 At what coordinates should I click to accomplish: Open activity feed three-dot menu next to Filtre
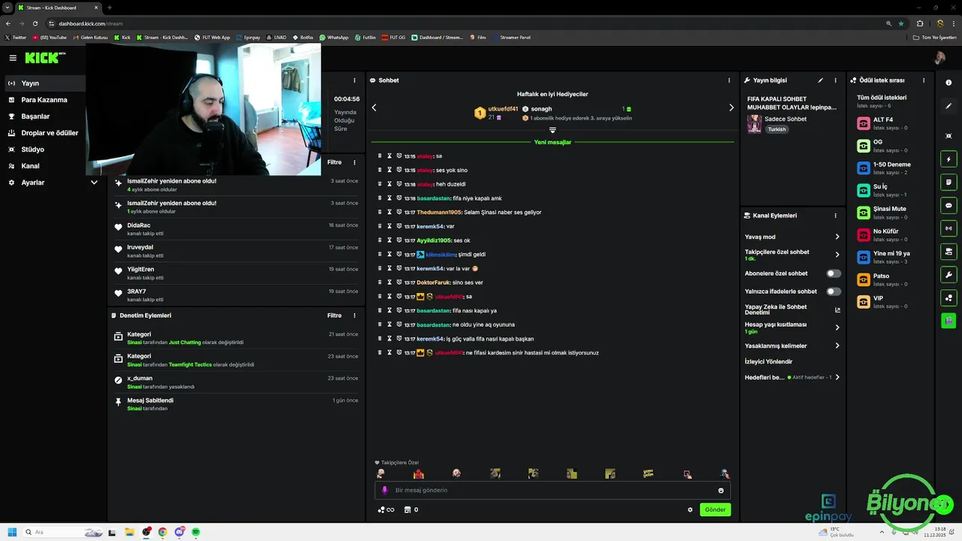pos(355,162)
